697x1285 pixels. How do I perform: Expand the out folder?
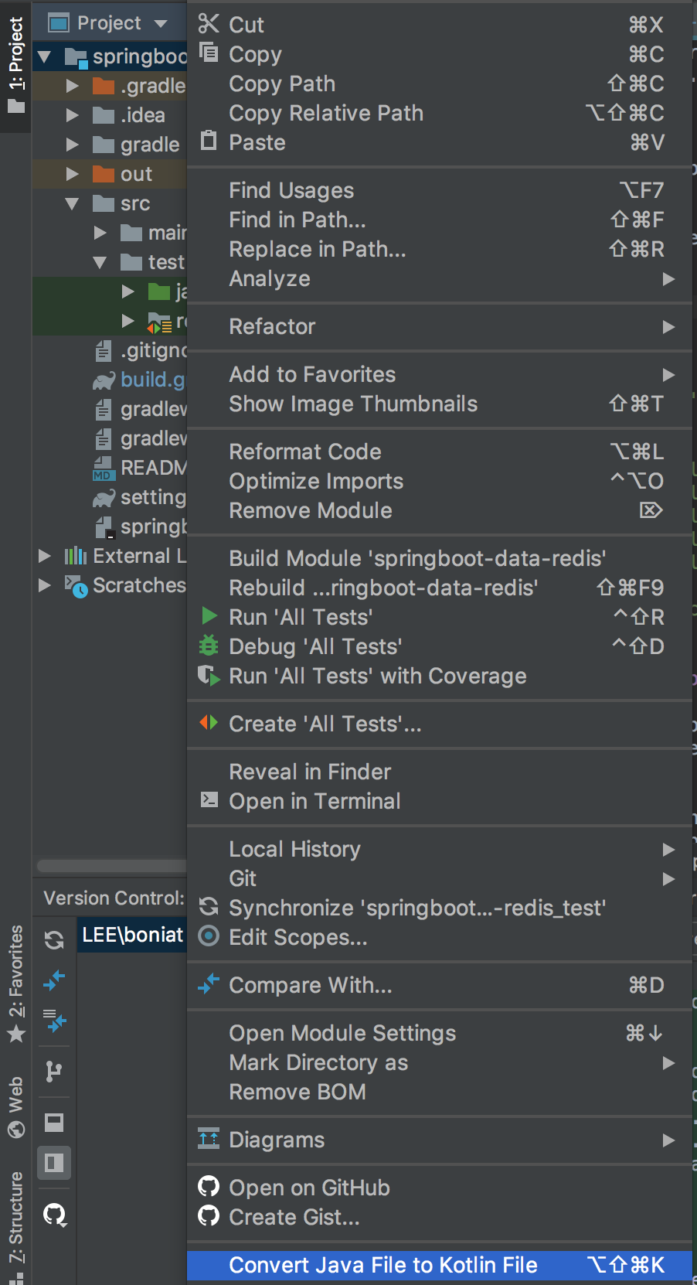73,174
